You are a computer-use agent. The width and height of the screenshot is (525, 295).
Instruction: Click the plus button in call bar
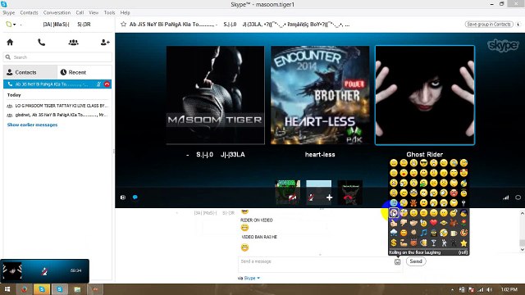tap(330, 197)
